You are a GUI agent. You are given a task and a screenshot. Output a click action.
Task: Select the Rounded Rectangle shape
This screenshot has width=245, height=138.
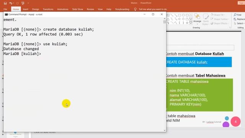pyautogui.click(x=187, y=15)
